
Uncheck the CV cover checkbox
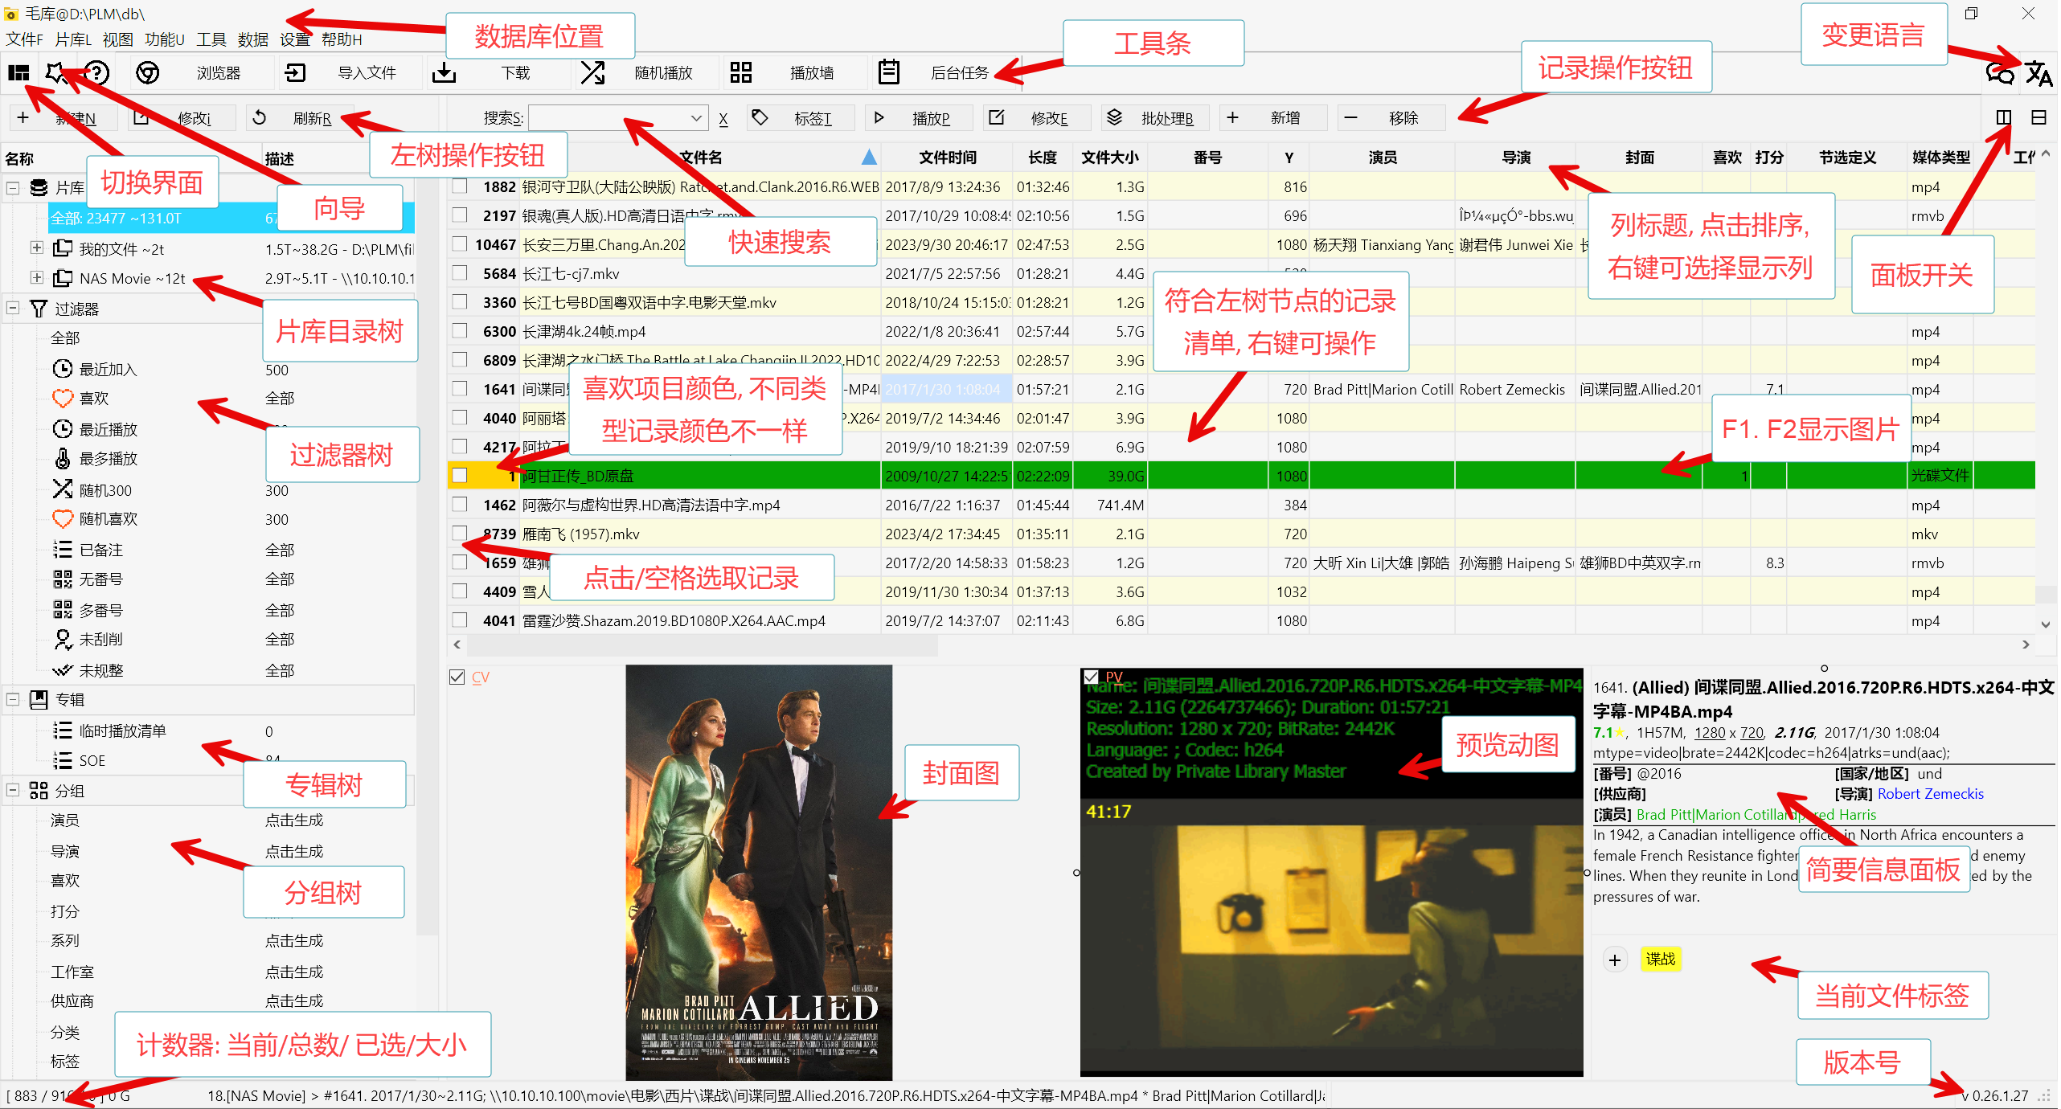(457, 677)
